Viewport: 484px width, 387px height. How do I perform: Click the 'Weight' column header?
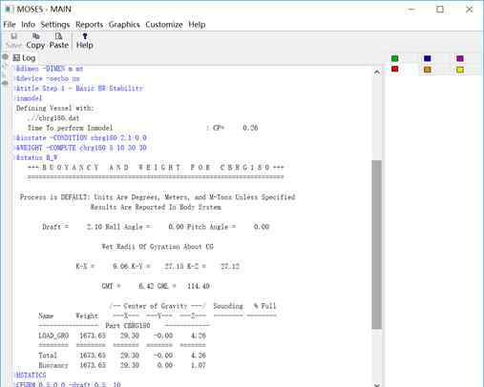coord(87,316)
